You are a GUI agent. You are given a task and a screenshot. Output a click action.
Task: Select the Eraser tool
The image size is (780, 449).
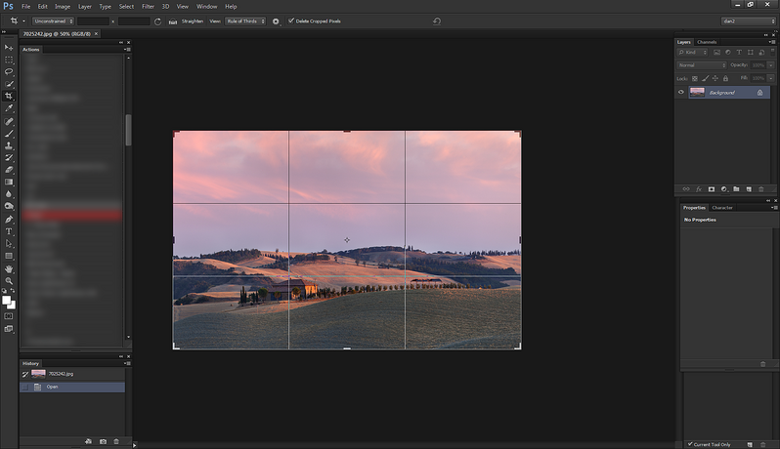pyautogui.click(x=9, y=170)
